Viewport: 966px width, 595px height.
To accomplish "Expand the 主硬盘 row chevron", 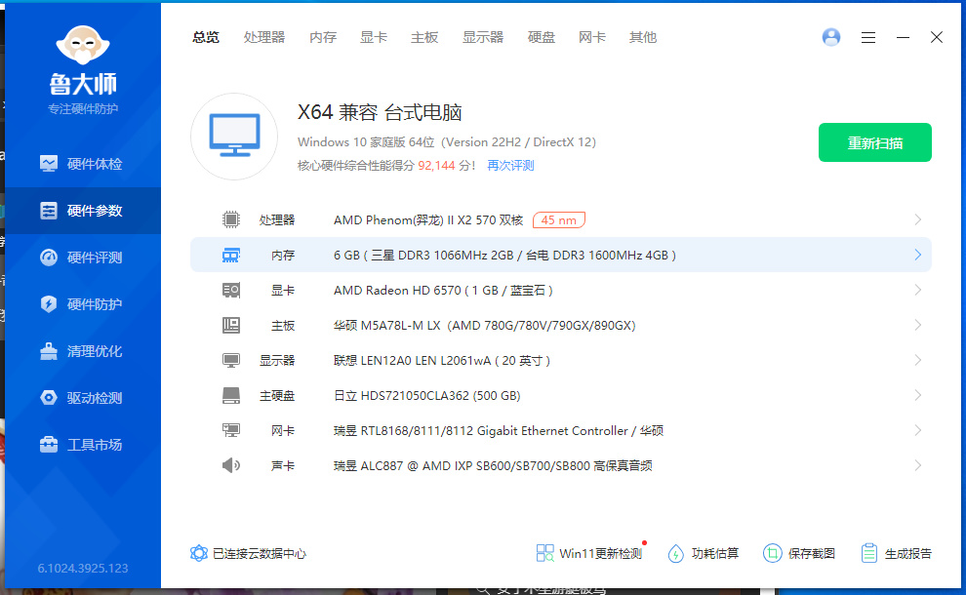I will [x=918, y=395].
